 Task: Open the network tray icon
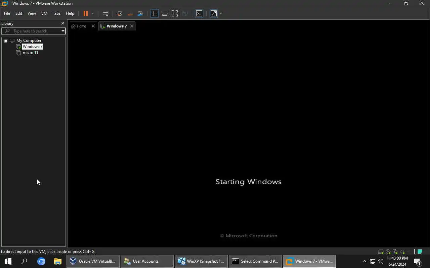point(373,261)
